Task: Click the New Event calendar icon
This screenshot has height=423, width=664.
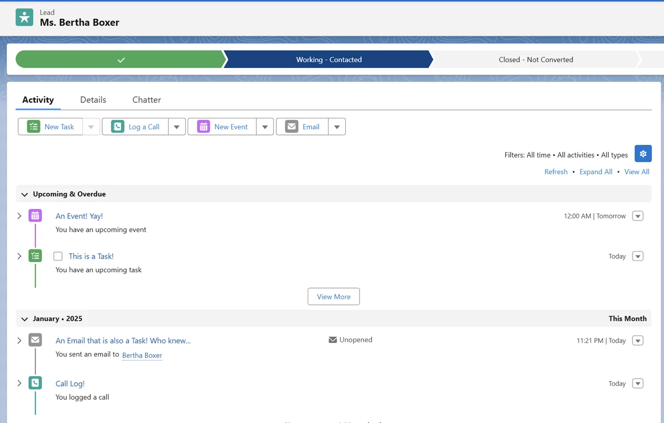Action: click(204, 127)
